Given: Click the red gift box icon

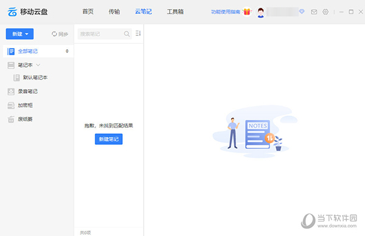Looking at the screenshot, I should [x=247, y=12].
